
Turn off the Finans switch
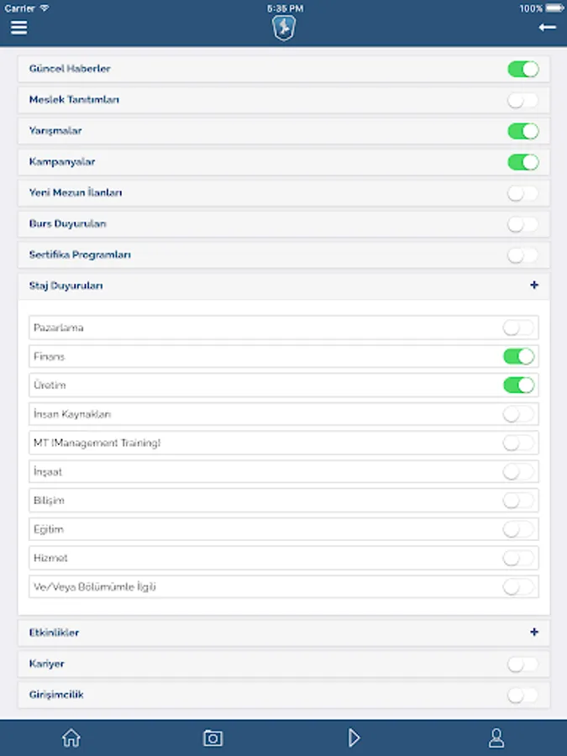click(519, 356)
